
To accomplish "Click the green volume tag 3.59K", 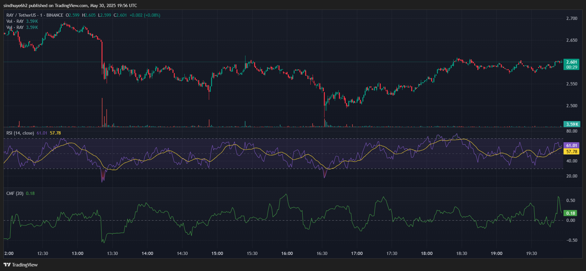I will [x=572, y=124].
